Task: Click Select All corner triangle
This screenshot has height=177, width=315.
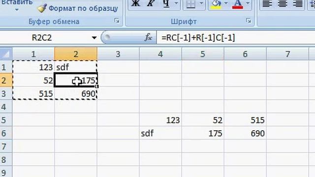Action: click(x=6, y=54)
